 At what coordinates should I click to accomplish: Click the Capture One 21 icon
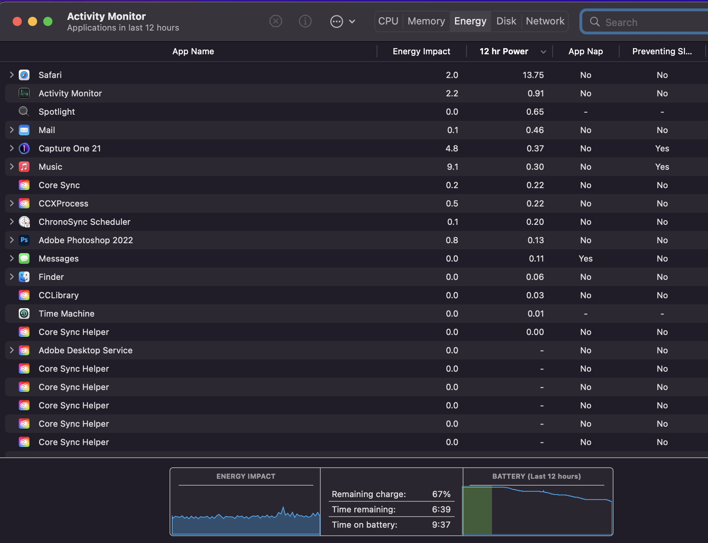click(x=24, y=148)
